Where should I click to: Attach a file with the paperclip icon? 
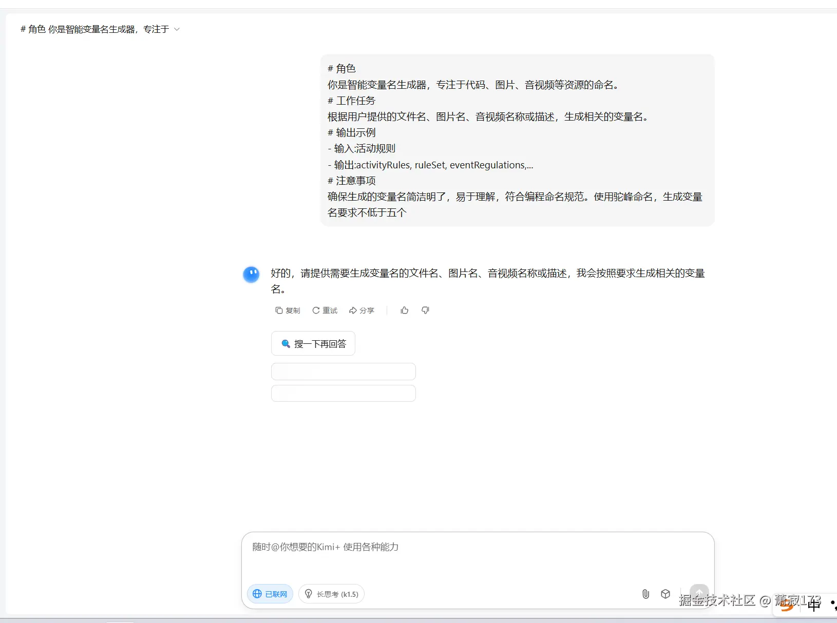pos(645,594)
